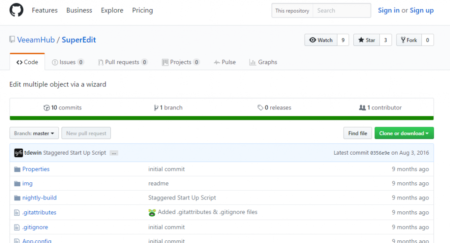Viewport: 450px width, 243px height.
Task: Click the repository book icon beside VeeamHub
Action: tap(12, 39)
